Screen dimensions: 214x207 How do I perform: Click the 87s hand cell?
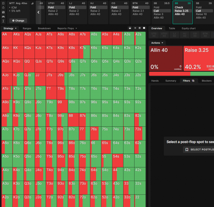(84, 120)
